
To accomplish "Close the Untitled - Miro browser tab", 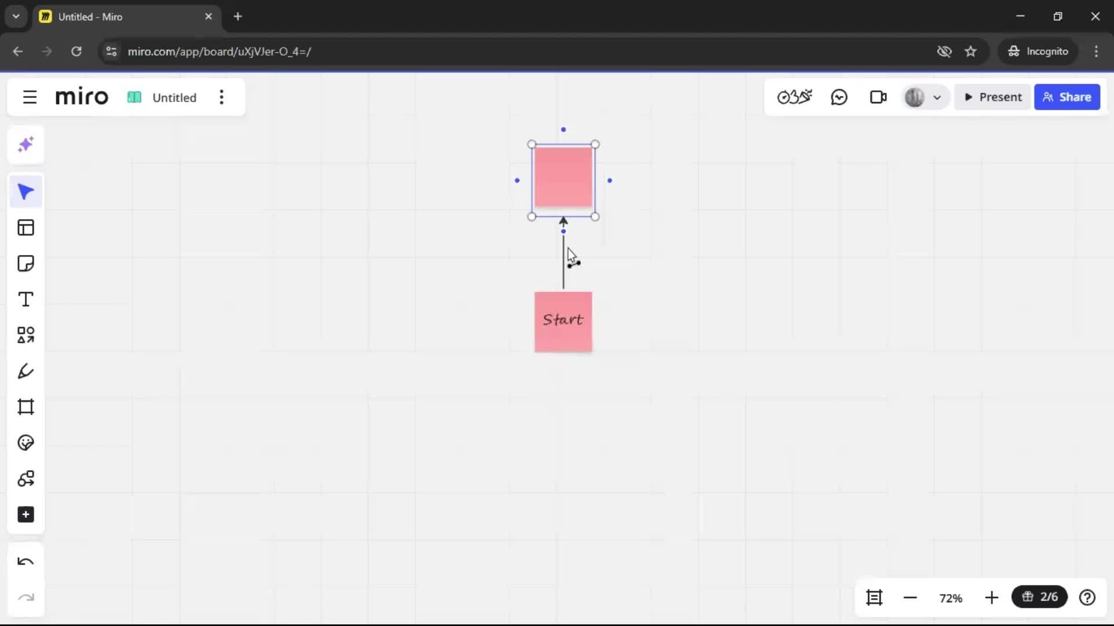I will coord(208,16).
